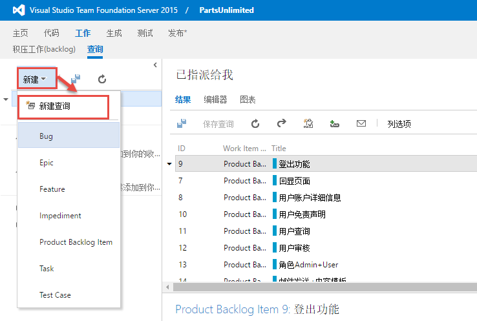Click the Visual Studio logo icon
This screenshot has height=321, width=477.
[x=19, y=10]
